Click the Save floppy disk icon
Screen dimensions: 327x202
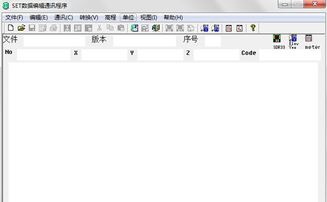(x=32, y=28)
